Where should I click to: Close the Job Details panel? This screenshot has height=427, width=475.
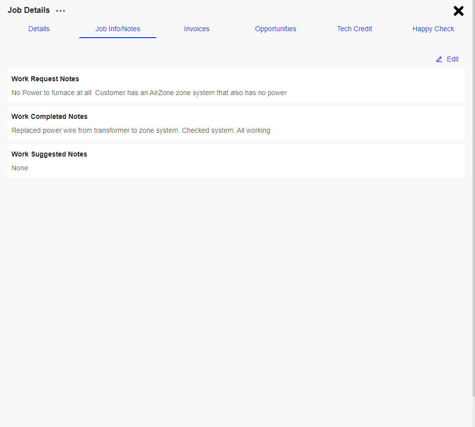click(459, 11)
